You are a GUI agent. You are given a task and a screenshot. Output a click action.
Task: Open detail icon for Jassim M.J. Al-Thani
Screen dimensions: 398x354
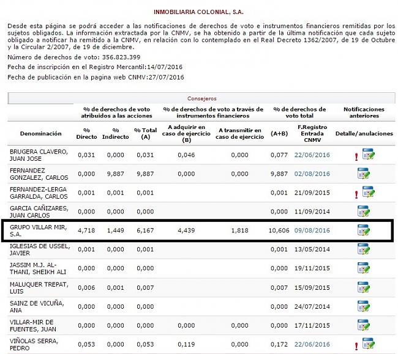[x=364, y=268]
